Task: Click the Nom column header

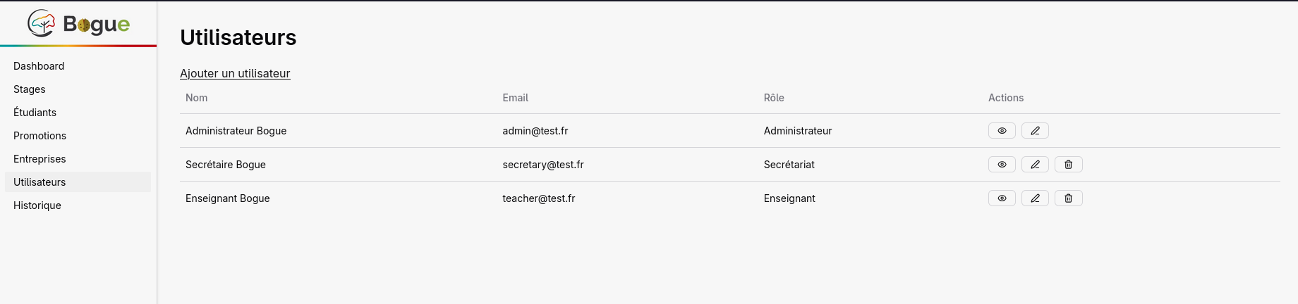Action: tap(197, 98)
